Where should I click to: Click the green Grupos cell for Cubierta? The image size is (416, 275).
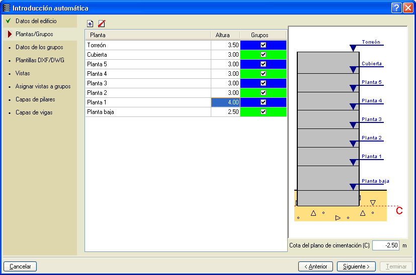tap(276, 55)
